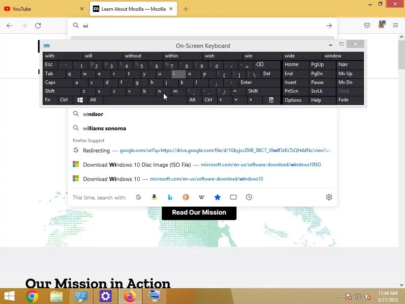Image resolution: width=405 pixels, height=304 pixels.
Task: Click the Options key on keyboard
Action: [x=296, y=100]
